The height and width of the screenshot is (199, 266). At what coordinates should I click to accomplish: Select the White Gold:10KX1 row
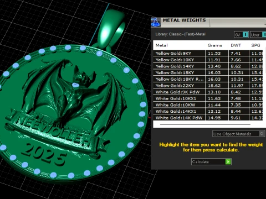click(208, 98)
